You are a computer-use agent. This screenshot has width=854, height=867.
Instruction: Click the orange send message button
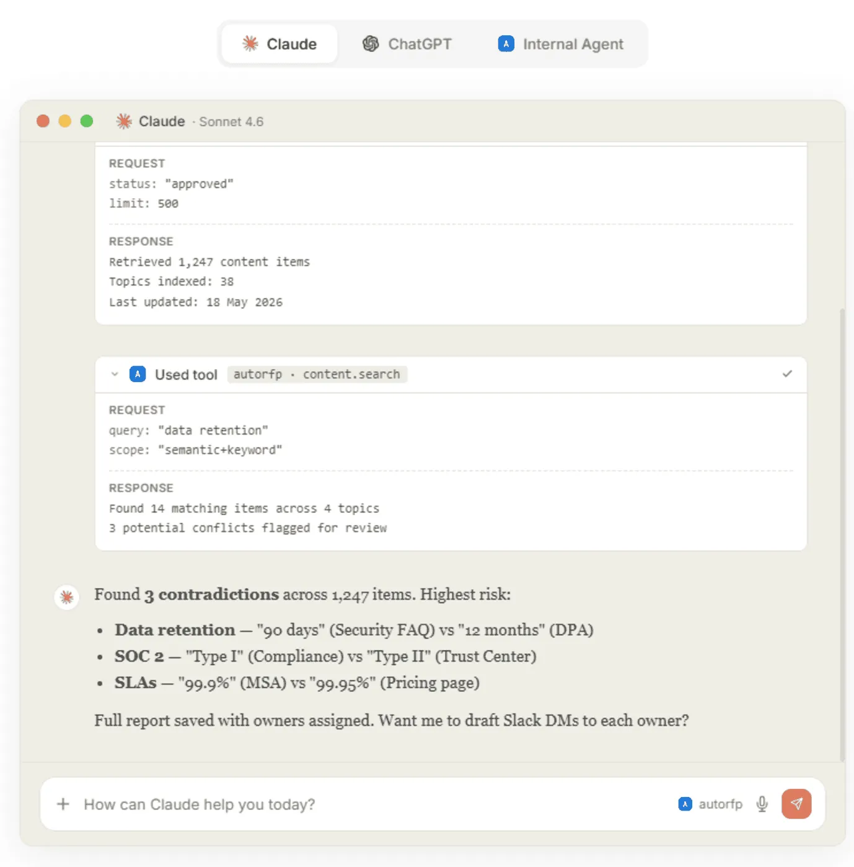796,804
